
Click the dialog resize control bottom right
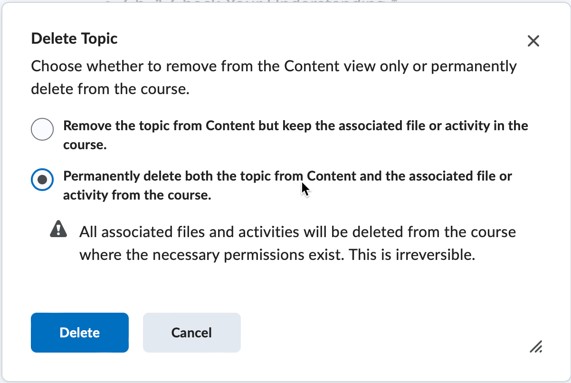(x=536, y=347)
